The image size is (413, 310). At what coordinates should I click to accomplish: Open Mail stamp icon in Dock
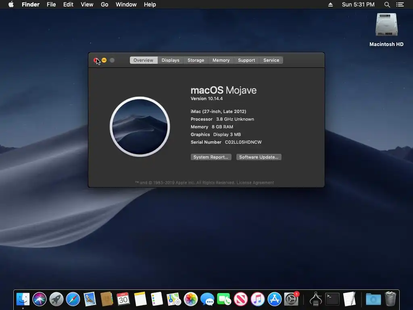(90, 299)
